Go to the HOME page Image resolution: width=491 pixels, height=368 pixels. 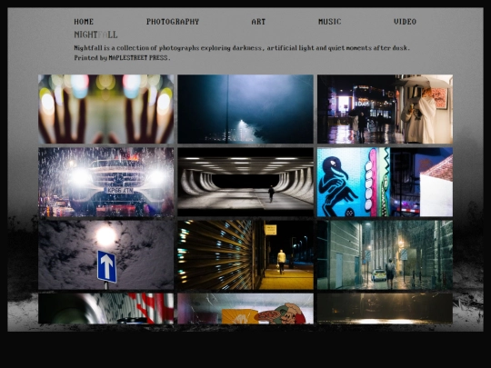[84, 22]
